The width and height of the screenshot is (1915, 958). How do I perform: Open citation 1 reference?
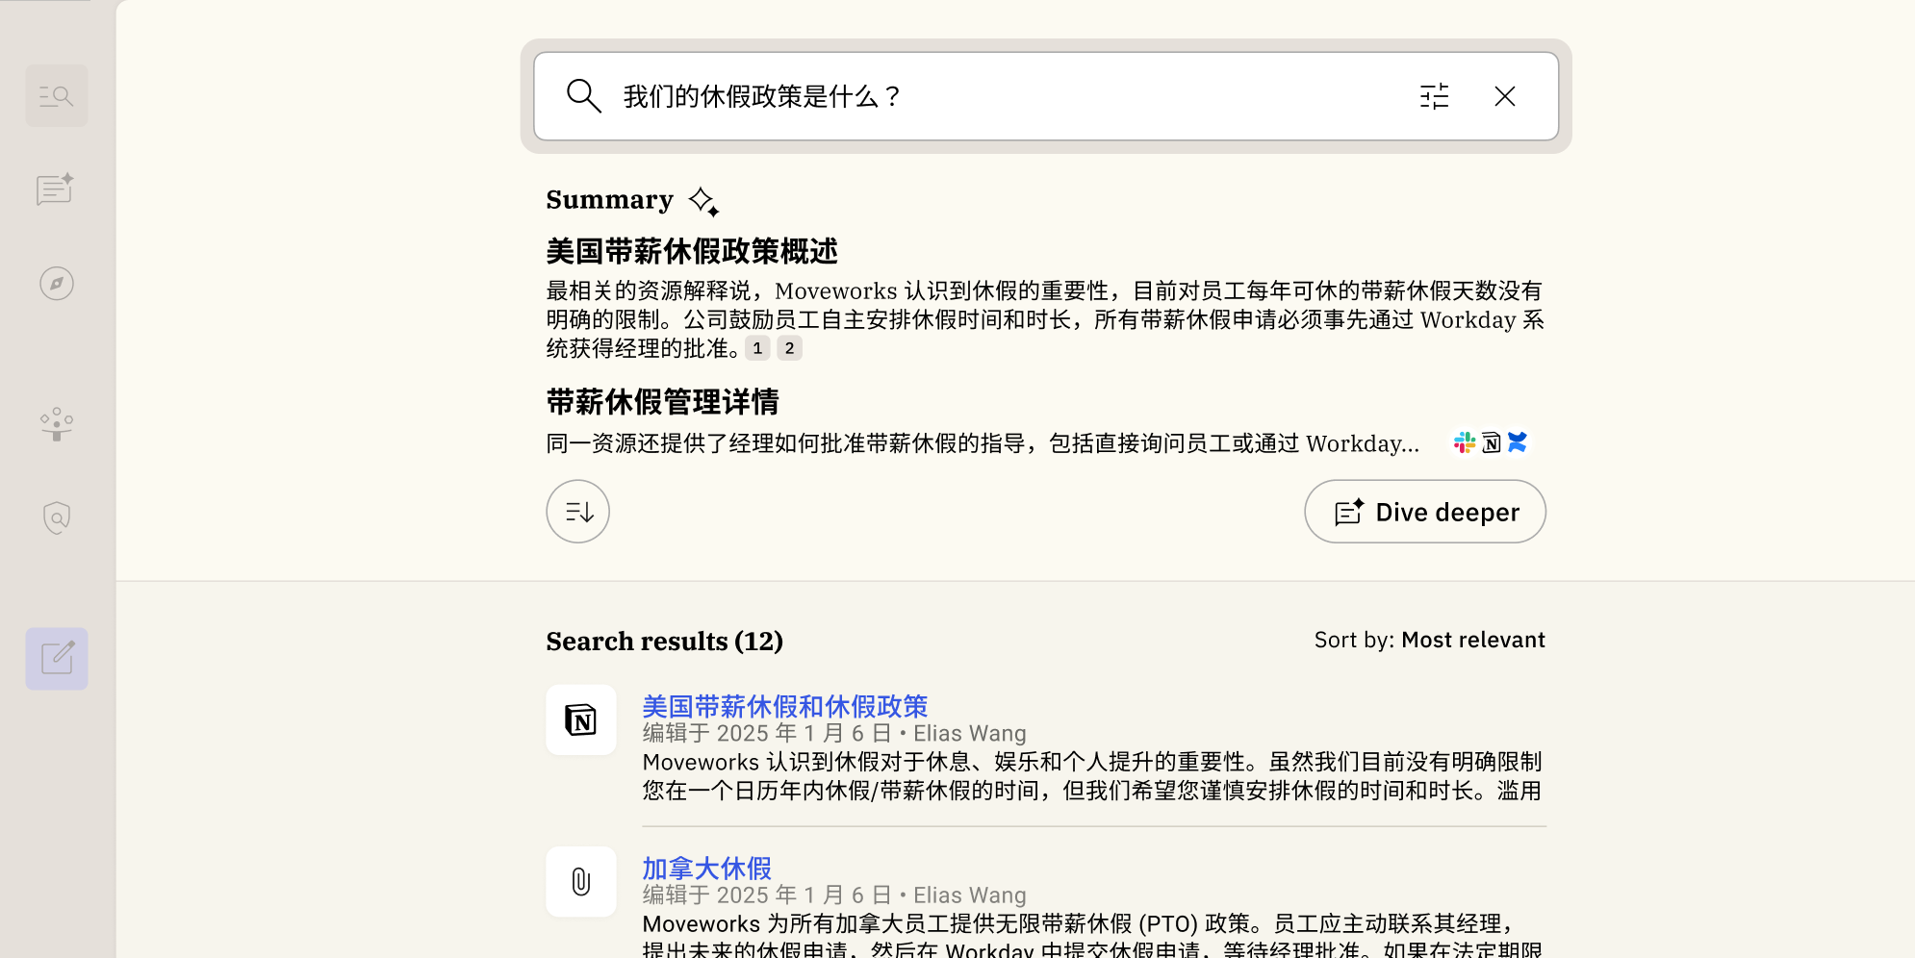[x=757, y=348]
